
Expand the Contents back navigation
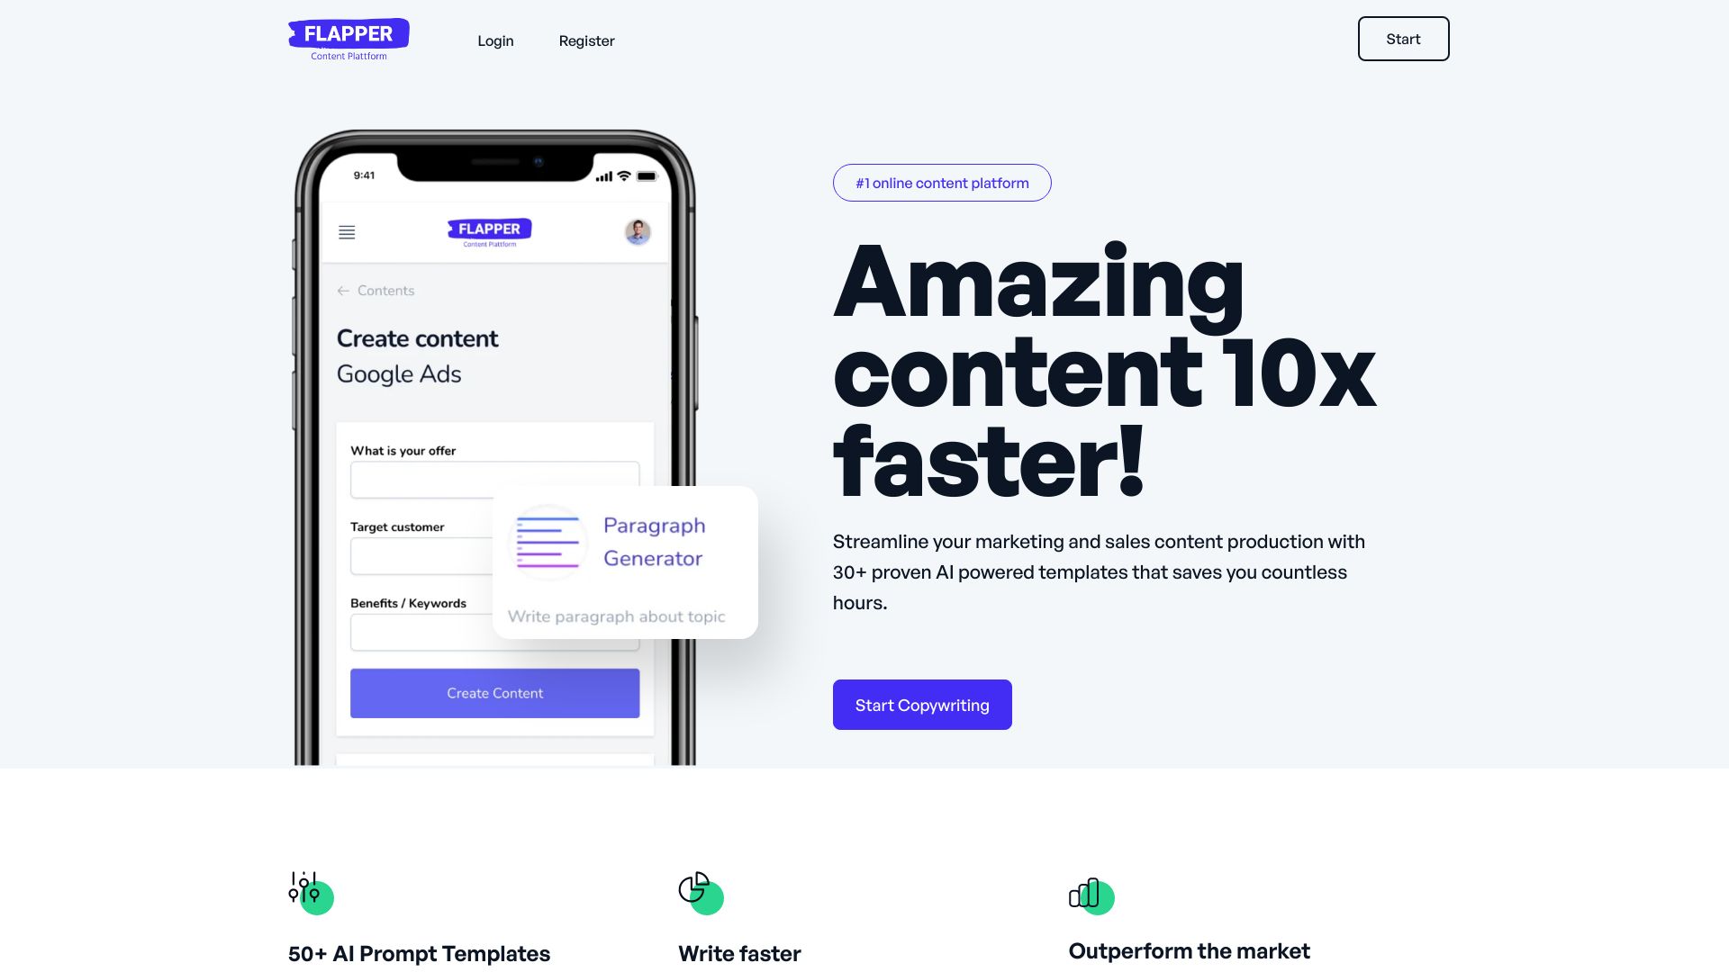pyautogui.click(x=373, y=291)
